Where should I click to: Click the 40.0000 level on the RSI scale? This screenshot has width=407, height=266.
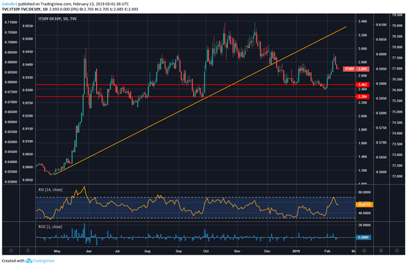pos(365,213)
